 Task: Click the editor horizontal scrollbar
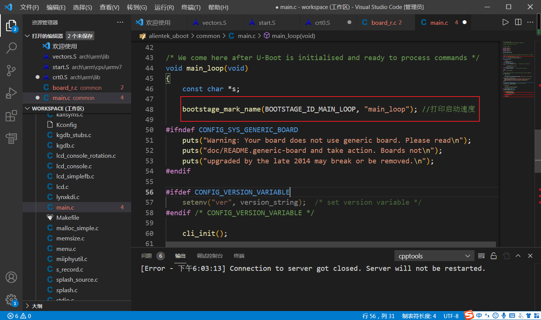[x=331, y=244]
